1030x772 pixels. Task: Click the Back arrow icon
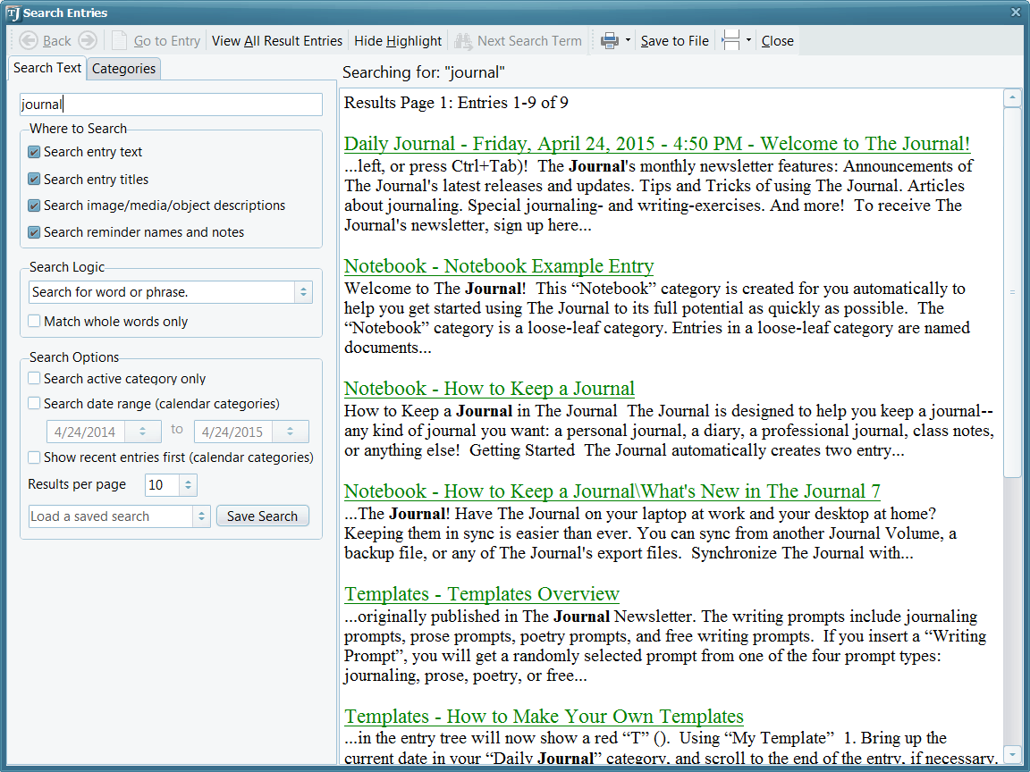[x=29, y=40]
